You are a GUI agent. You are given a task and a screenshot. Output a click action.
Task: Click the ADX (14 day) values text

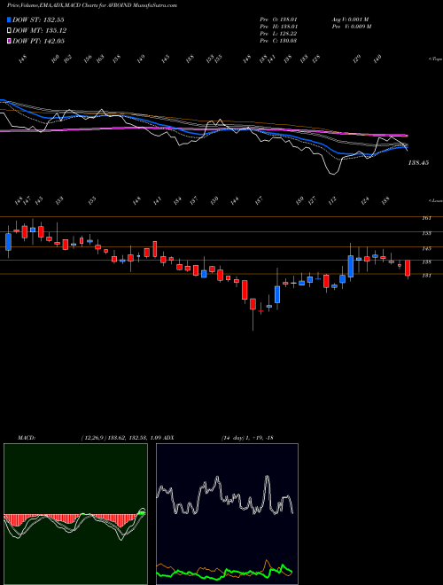pos(247,437)
